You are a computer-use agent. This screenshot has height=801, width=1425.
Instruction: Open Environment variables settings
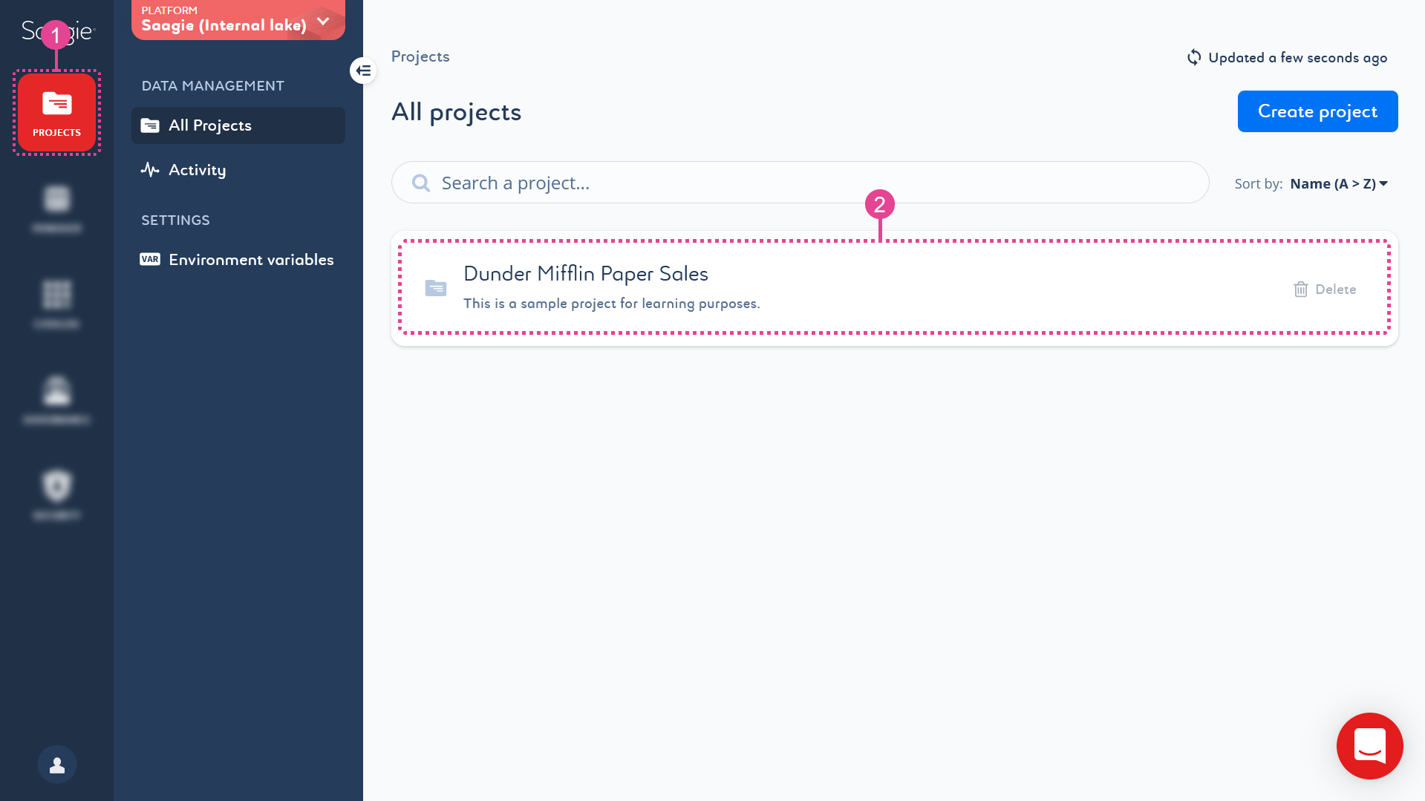click(x=238, y=260)
